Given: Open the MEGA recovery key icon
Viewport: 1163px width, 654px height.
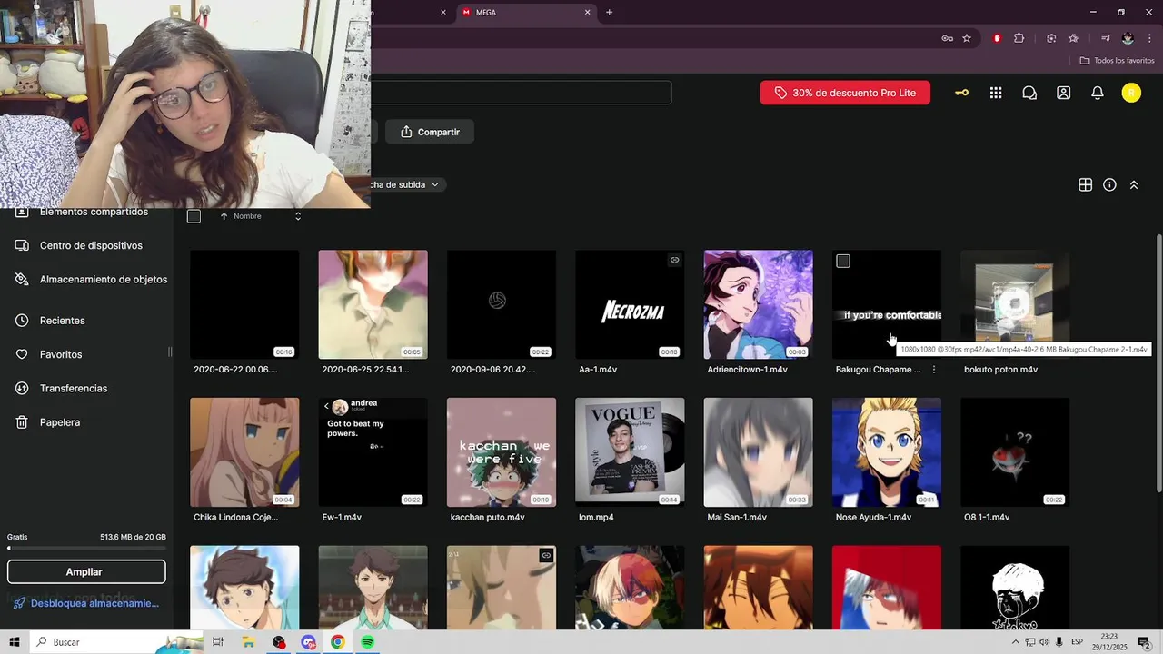Looking at the screenshot, I should coord(961,93).
